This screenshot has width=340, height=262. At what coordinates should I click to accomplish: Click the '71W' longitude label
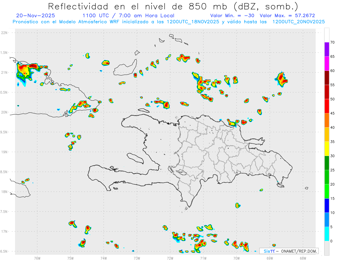coord(203,258)
